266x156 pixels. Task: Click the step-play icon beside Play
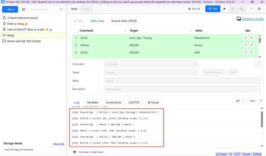[224, 9]
